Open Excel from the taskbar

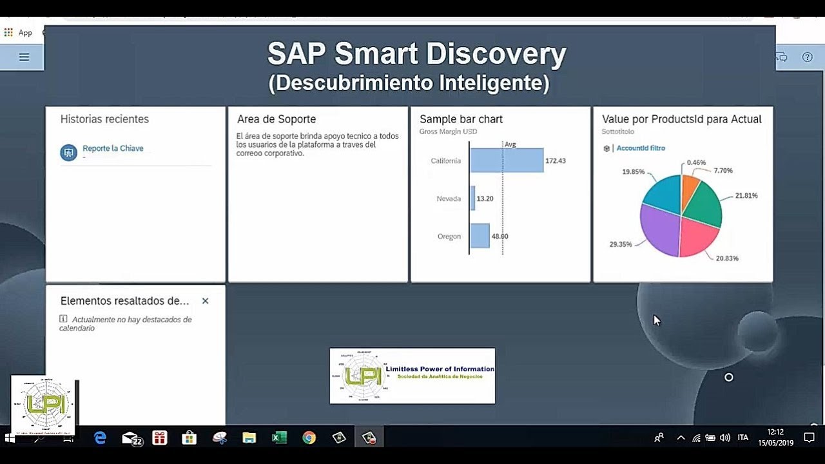(279, 438)
